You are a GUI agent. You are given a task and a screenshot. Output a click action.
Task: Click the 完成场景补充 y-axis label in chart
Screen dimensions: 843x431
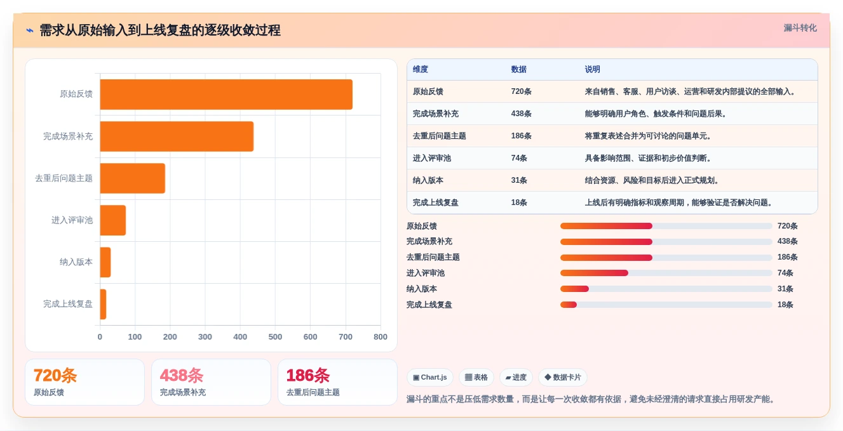point(68,136)
